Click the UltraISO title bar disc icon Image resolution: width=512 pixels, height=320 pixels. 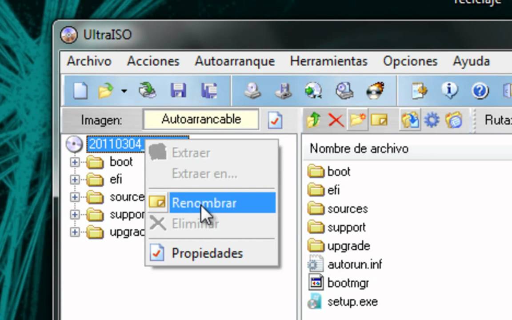click(x=69, y=35)
